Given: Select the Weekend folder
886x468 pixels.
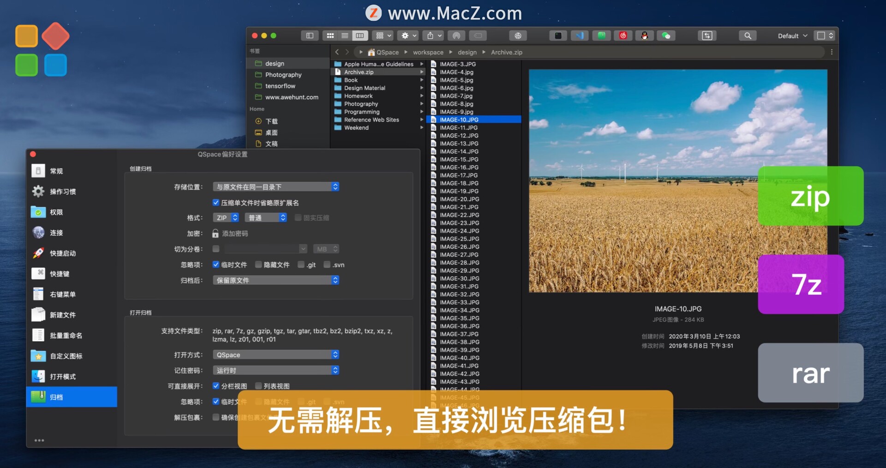Looking at the screenshot, I should click(378, 127).
